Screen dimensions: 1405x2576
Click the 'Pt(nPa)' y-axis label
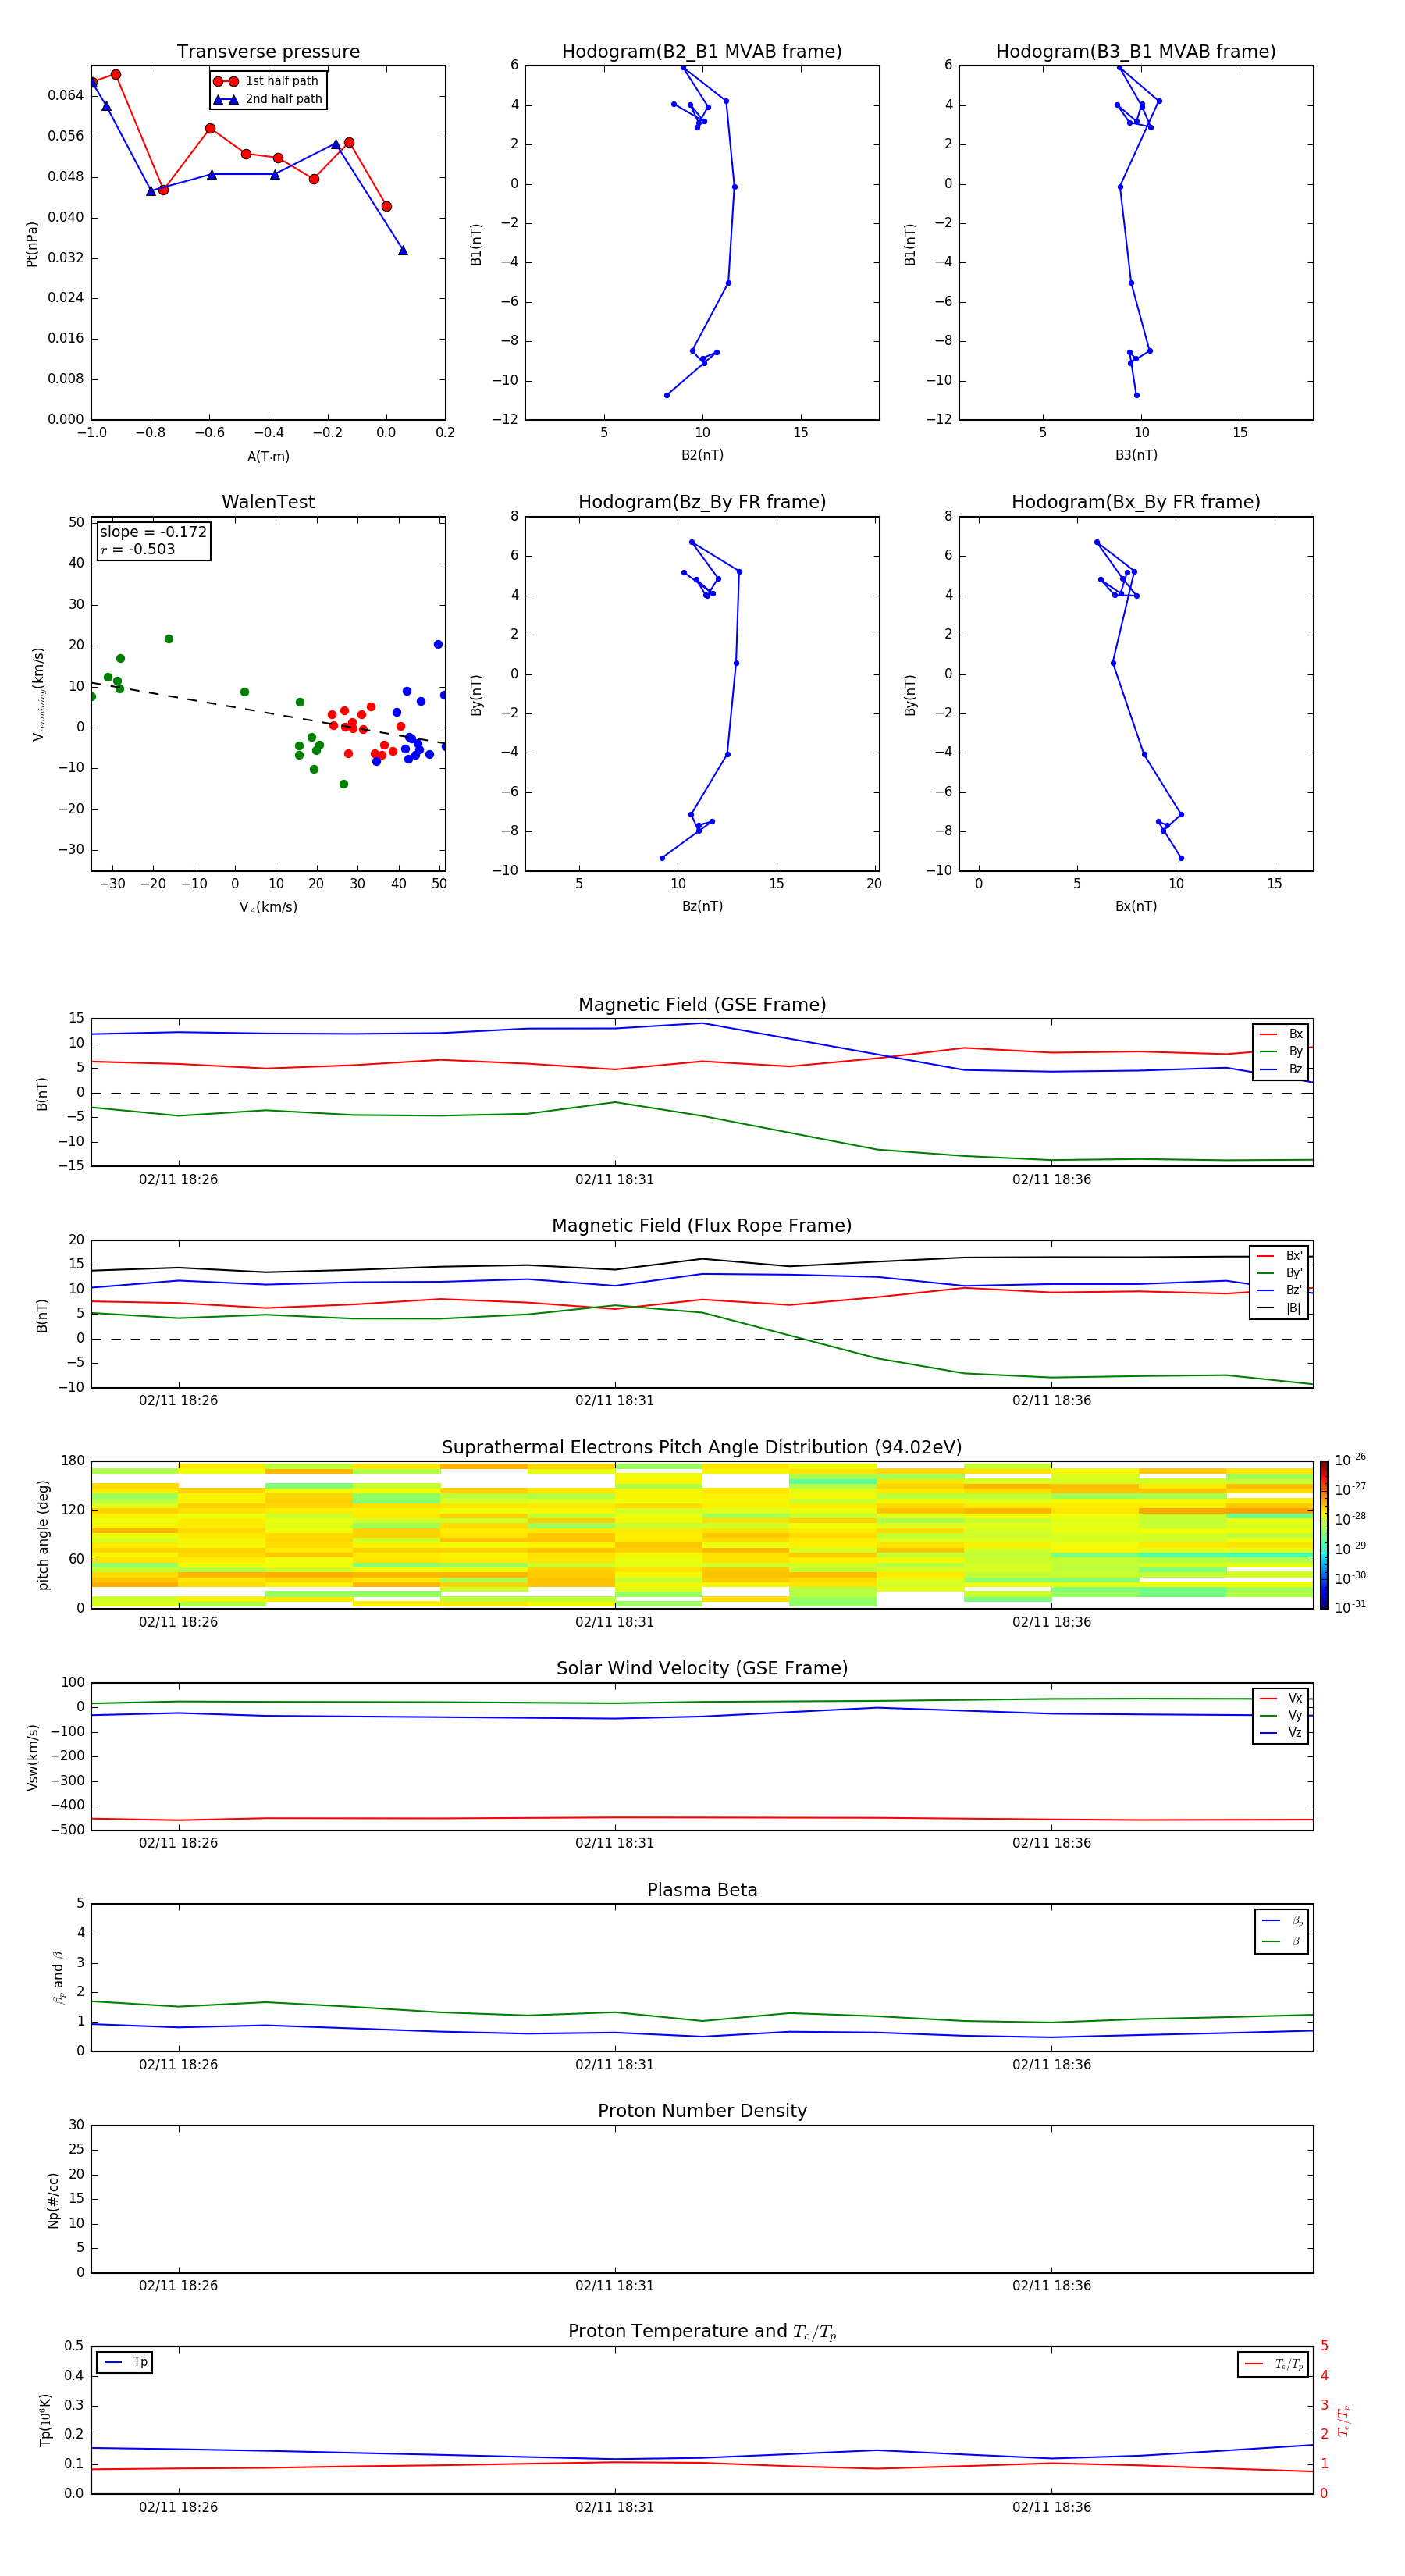pos(32,244)
